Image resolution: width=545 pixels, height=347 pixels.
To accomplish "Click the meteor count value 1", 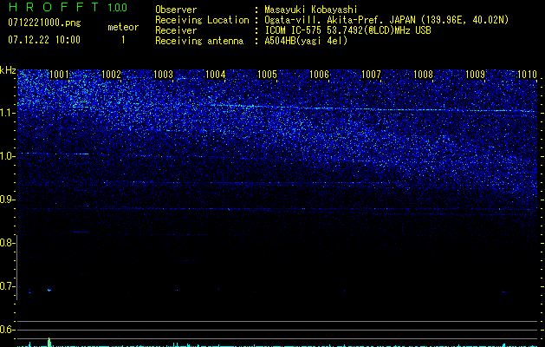I will pyautogui.click(x=123, y=40).
